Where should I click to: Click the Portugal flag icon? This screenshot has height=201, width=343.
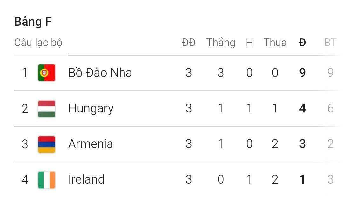coord(47,73)
